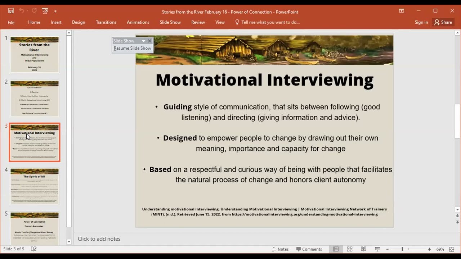Go to previous slide double-arrow button

457,216
